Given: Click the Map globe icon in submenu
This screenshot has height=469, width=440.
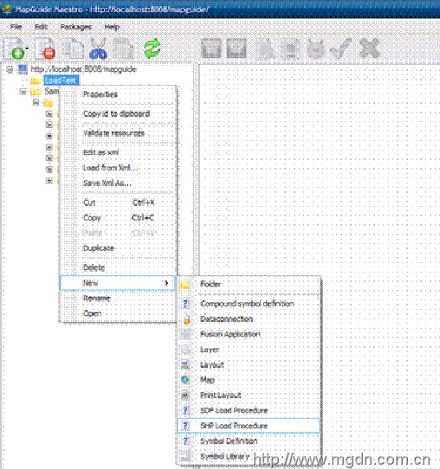Looking at the screenshot, I should (x=185, y=380).
